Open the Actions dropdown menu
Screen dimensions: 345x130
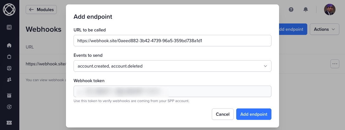324,29
